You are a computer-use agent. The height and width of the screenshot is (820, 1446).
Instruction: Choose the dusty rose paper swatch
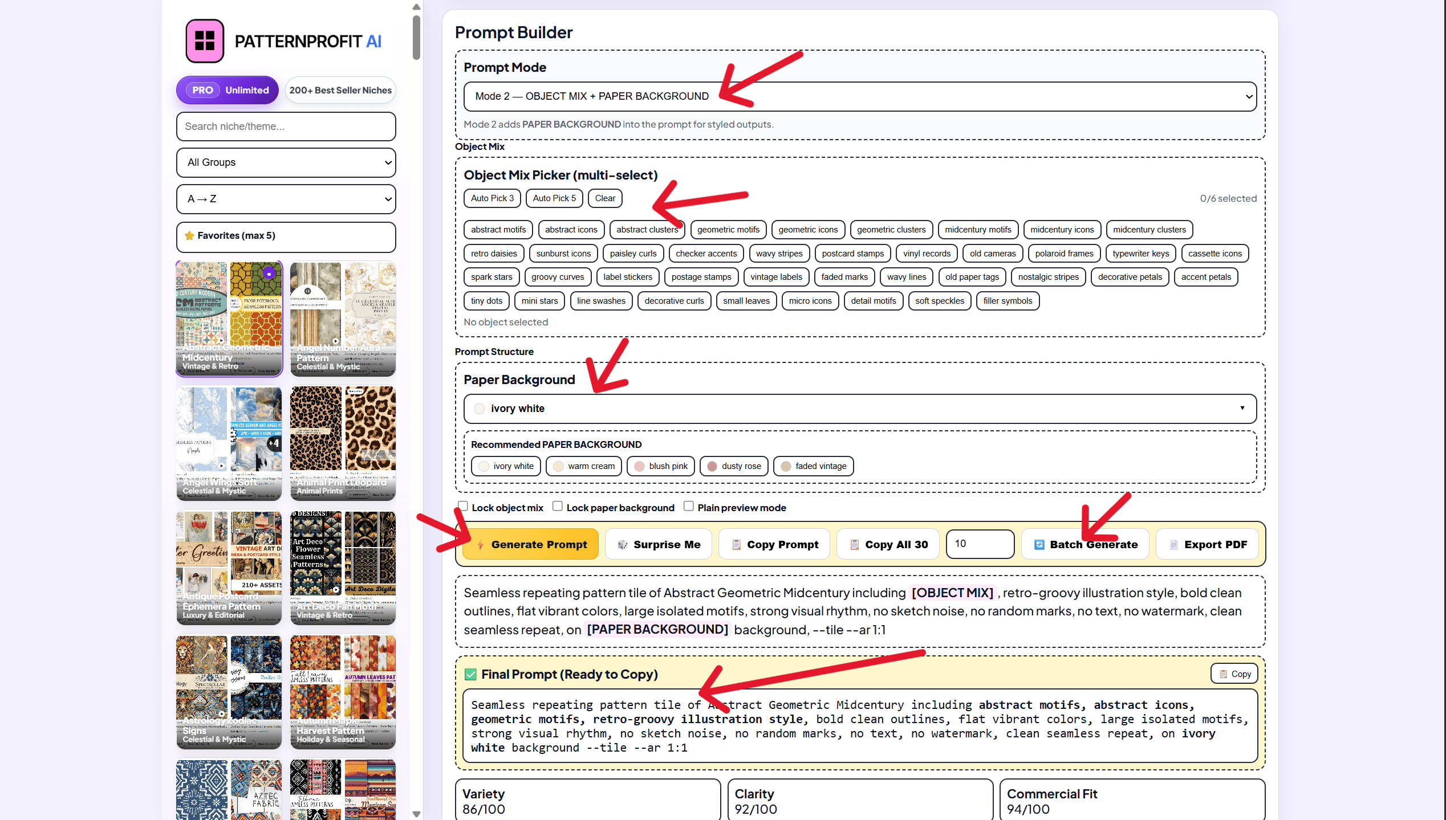pos(734,466)
